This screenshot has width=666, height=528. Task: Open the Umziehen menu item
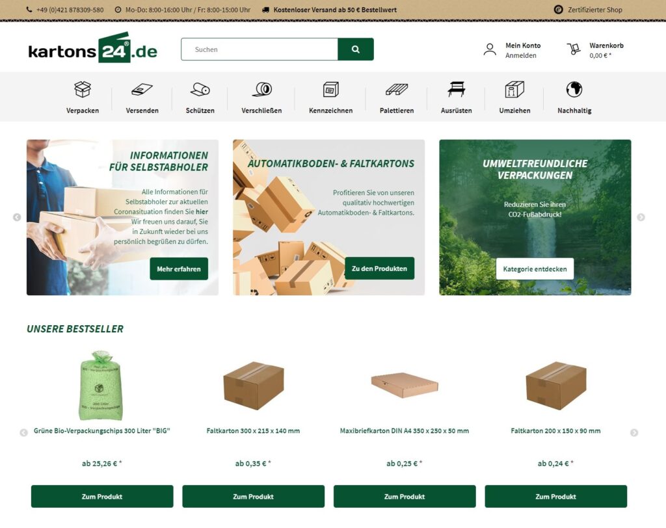coord(514,98)
